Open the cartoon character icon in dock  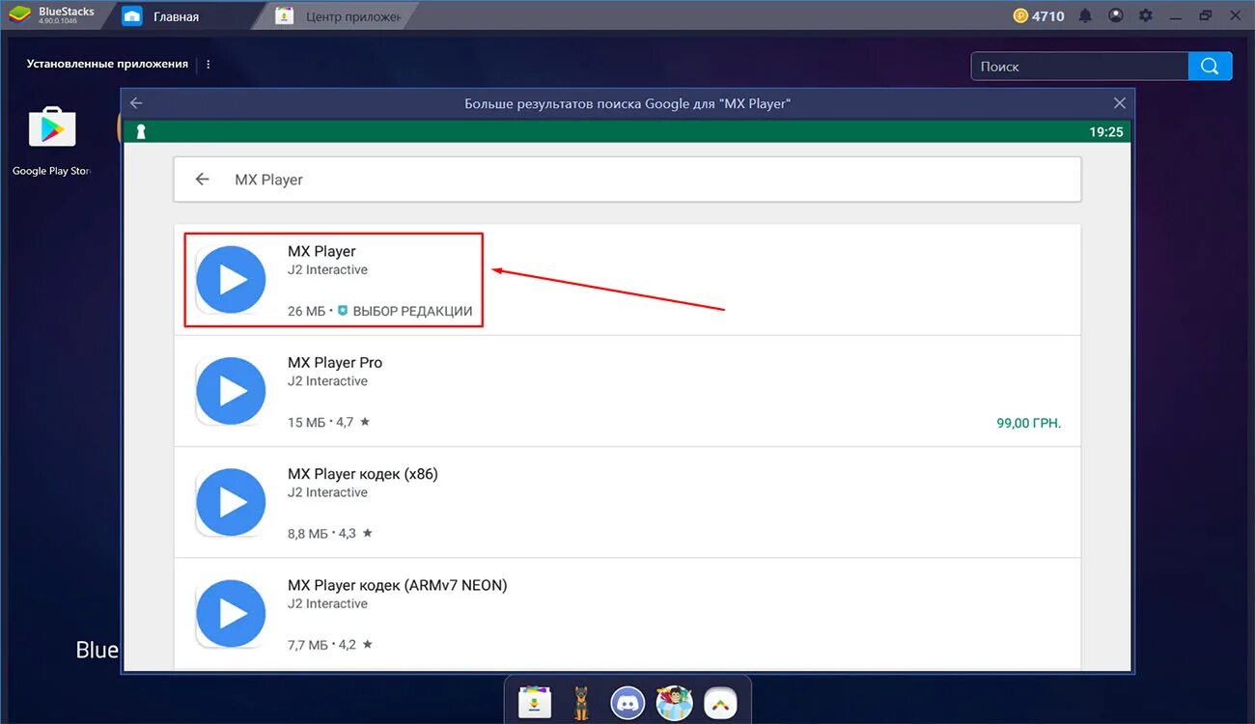pos(675,702)
